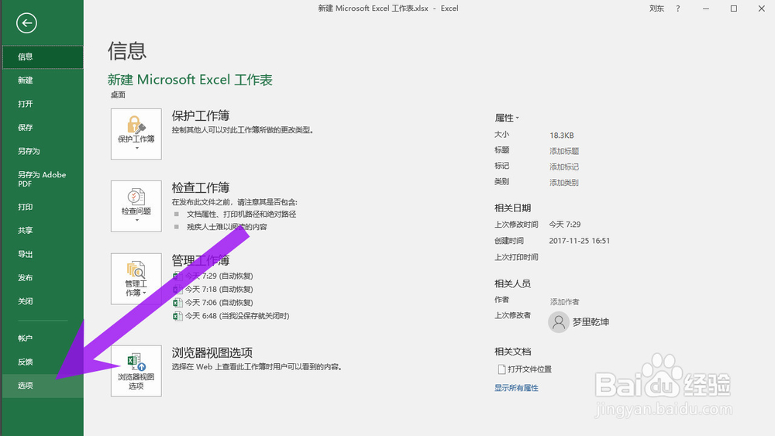Screen dimensions: 775x436
Task: Select the Open (打开) tab
Action: point(43,104)
